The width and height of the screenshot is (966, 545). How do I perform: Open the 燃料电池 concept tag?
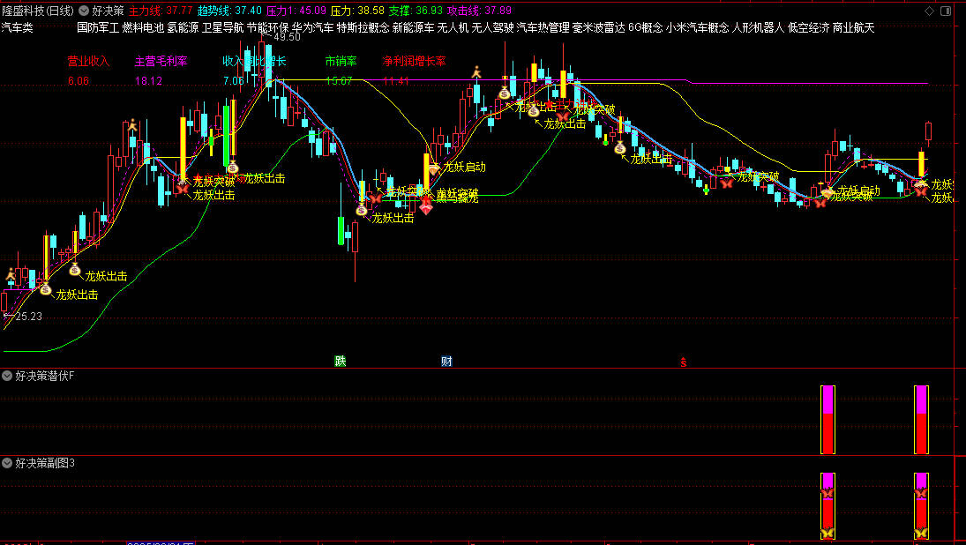tap(143, 27)
